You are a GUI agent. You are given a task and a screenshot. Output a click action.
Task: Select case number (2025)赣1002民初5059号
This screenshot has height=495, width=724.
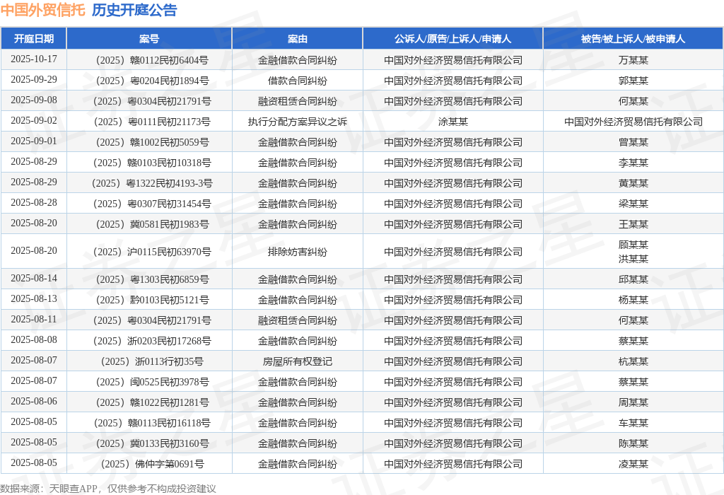pos(152,142)
